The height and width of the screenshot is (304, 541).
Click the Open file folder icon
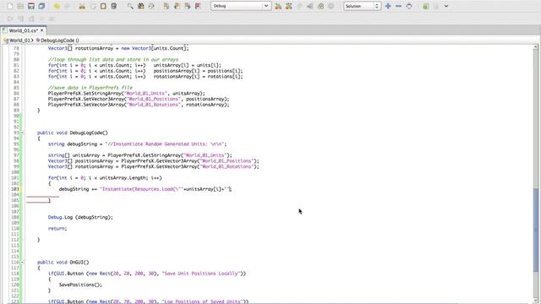tap(20, 6)
